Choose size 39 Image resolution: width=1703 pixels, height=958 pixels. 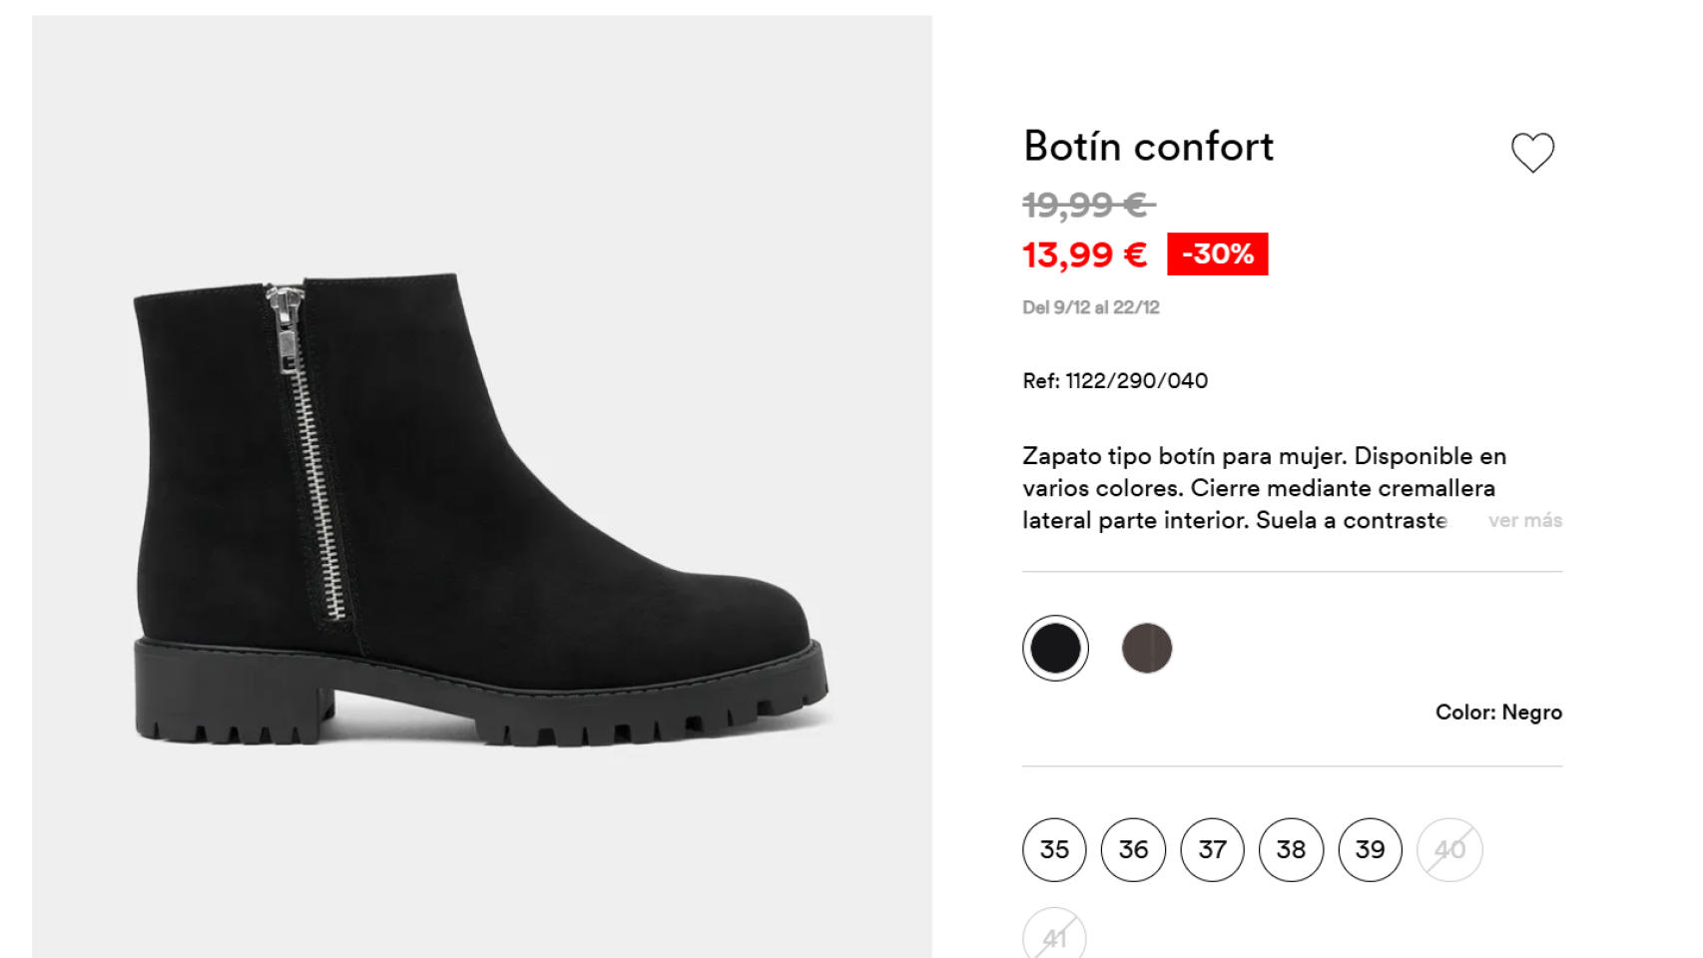click(1370, 849)
